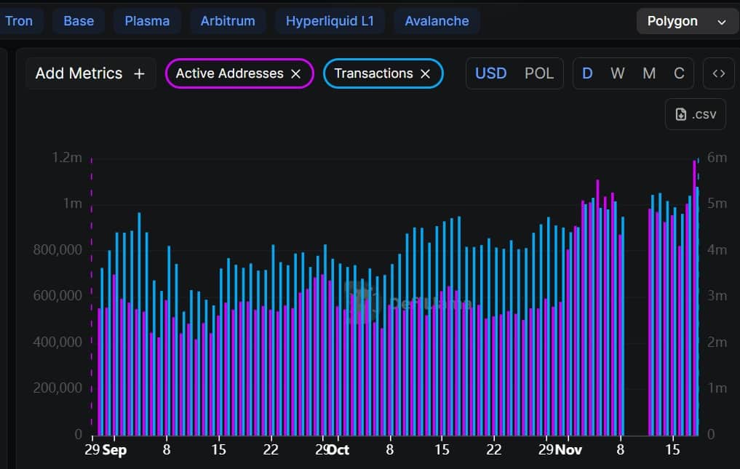
Task: Click the Plasma chain link
Action: click(147, 20)
